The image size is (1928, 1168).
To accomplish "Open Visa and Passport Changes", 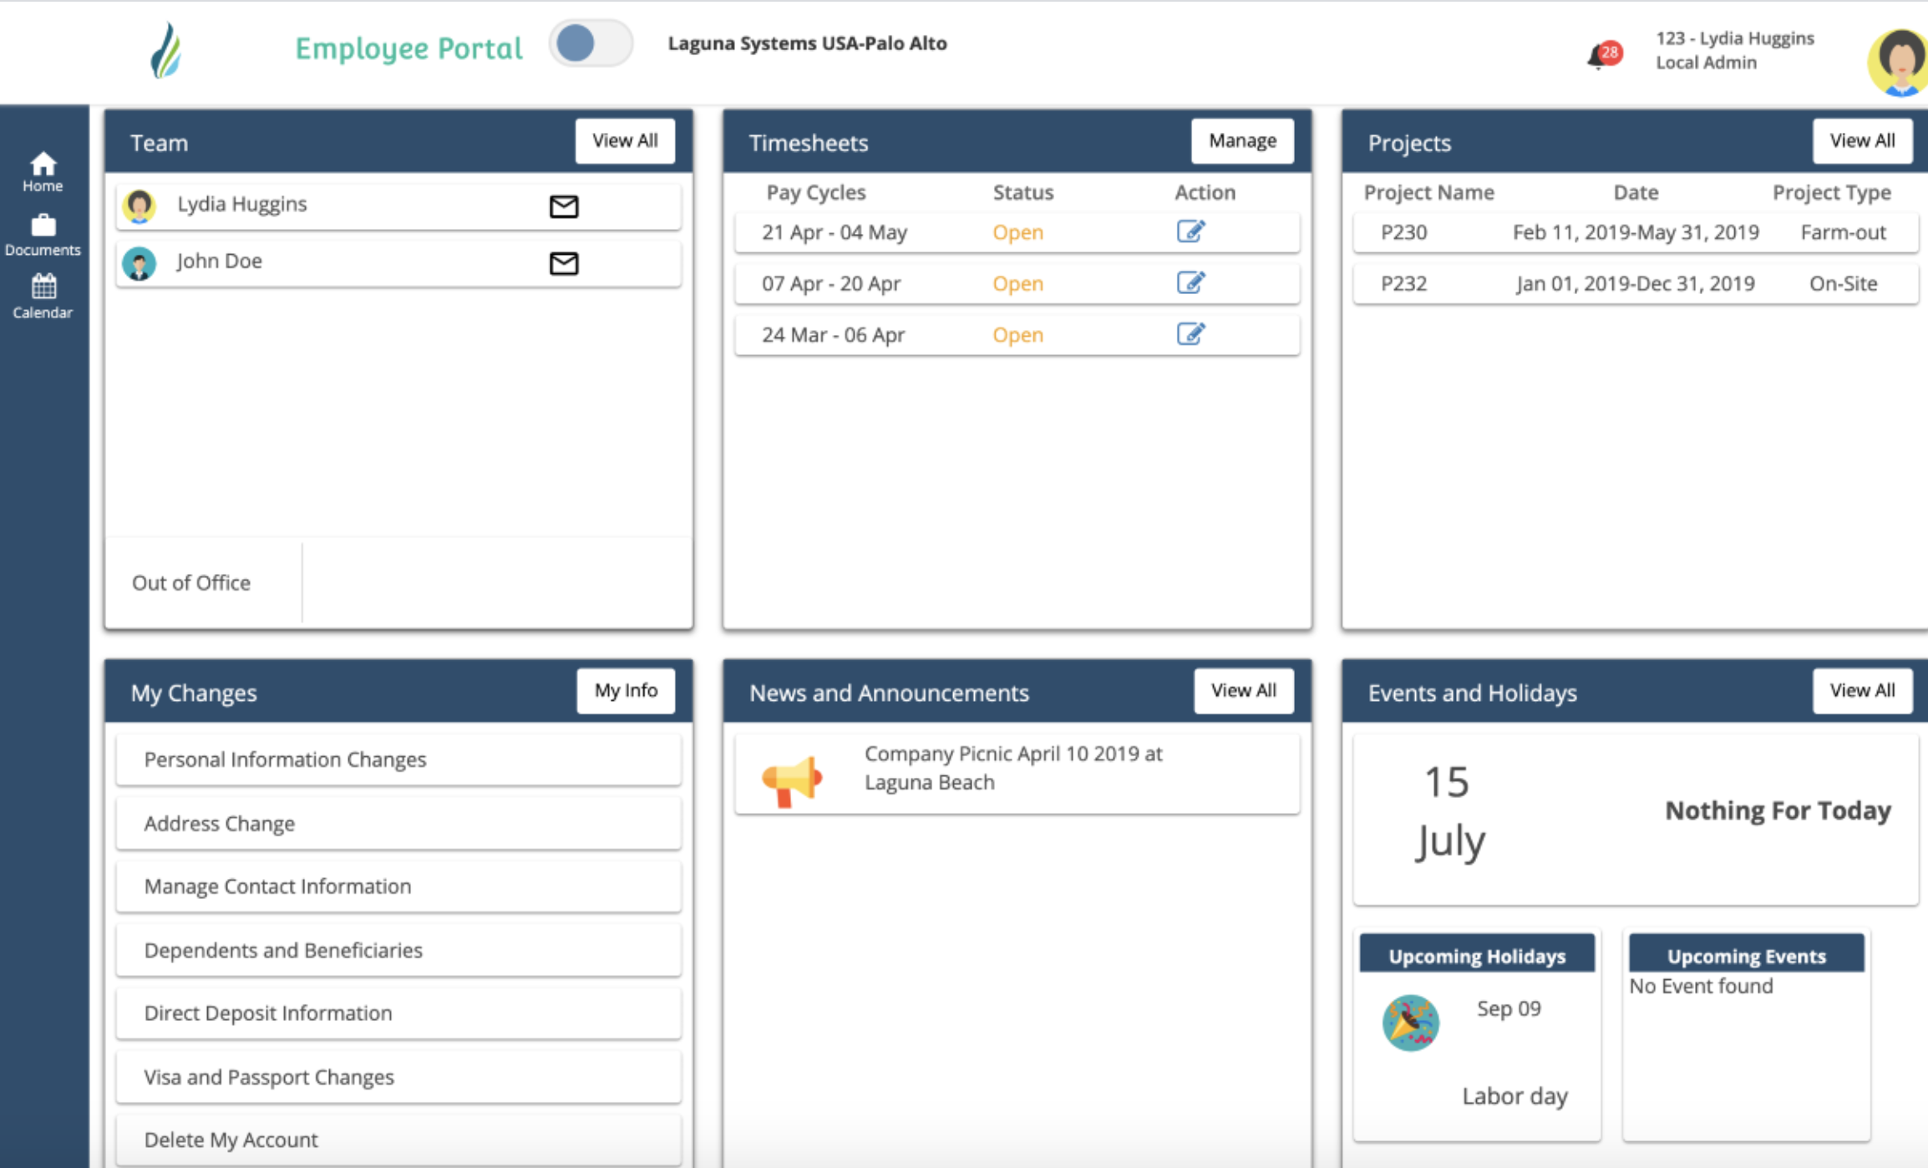I will click(398, 1077).
